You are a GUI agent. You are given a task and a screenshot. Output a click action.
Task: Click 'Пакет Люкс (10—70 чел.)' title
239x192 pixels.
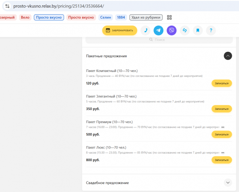106,147
